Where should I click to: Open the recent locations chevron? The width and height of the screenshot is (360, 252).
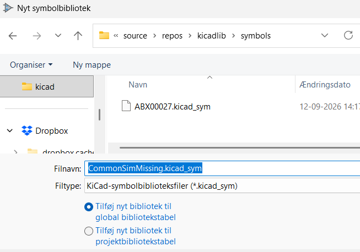pos(58,36)
